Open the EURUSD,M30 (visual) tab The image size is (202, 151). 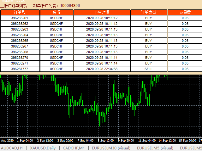coord(111,148)
